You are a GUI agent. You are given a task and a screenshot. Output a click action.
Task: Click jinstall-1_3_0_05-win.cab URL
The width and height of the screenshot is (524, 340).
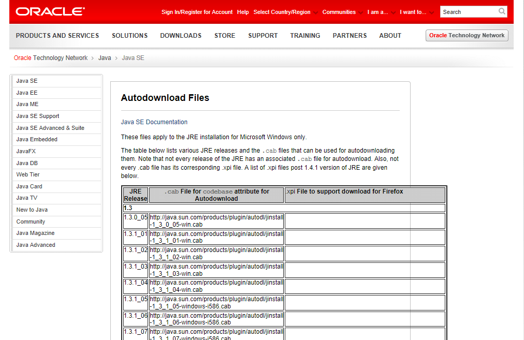[x=216, y=221]
